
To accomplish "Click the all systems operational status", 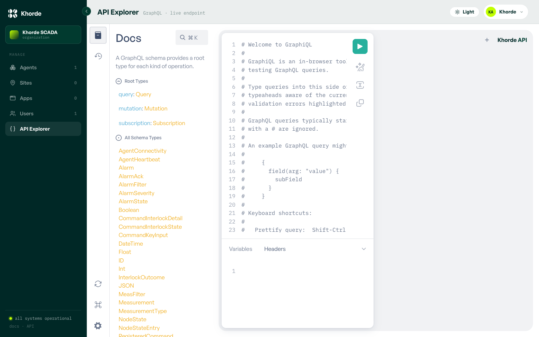I will coord(40,318).
